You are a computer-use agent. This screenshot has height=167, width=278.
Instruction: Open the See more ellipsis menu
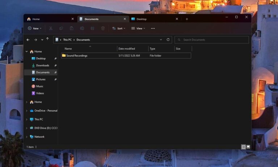pyautogui.click(x=153, y=28)
